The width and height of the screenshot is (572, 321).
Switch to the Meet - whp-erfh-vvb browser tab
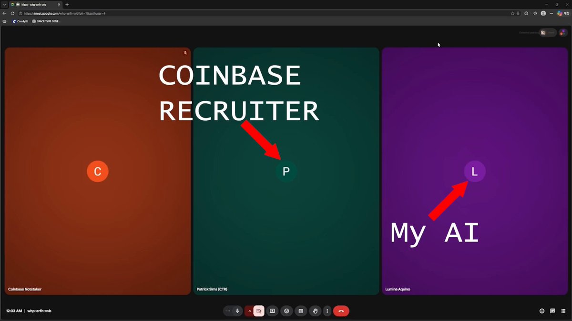click(36, 4)
